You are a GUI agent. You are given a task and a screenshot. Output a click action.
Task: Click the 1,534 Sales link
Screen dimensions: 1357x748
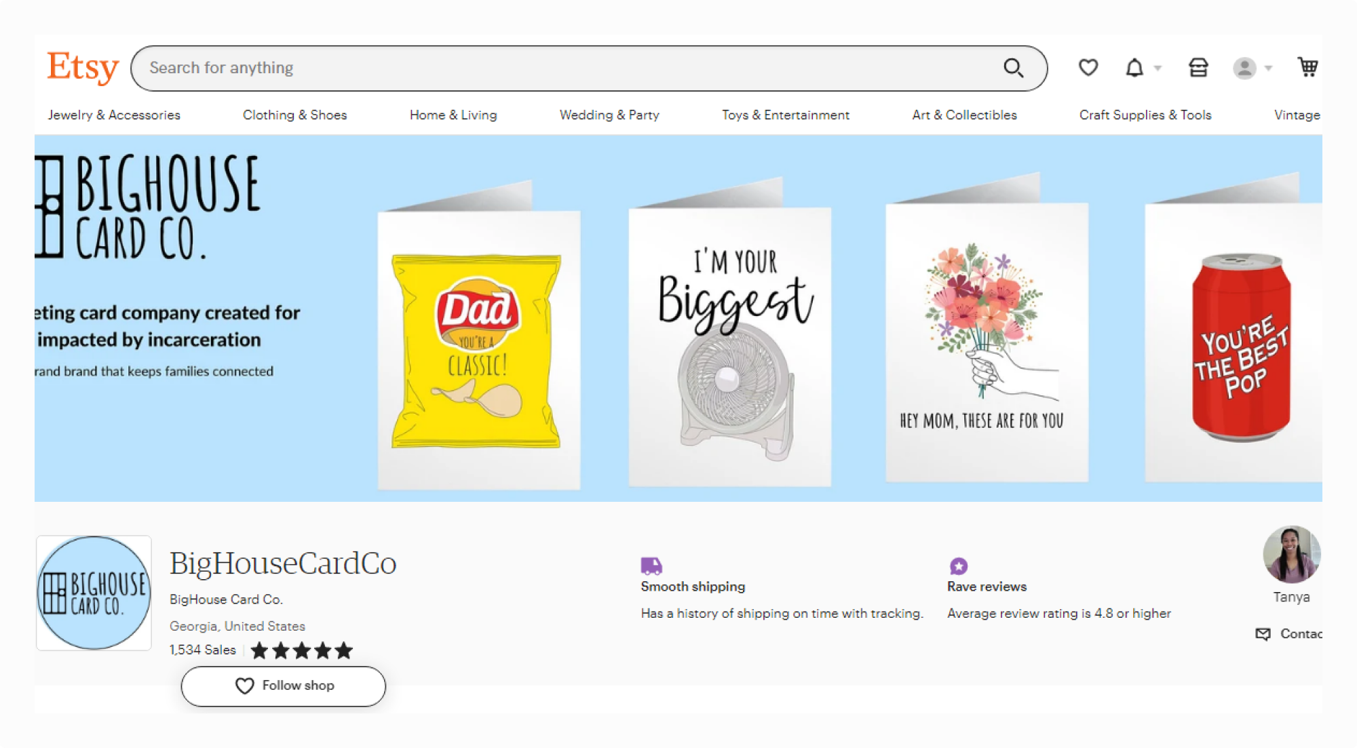[203, 650]
